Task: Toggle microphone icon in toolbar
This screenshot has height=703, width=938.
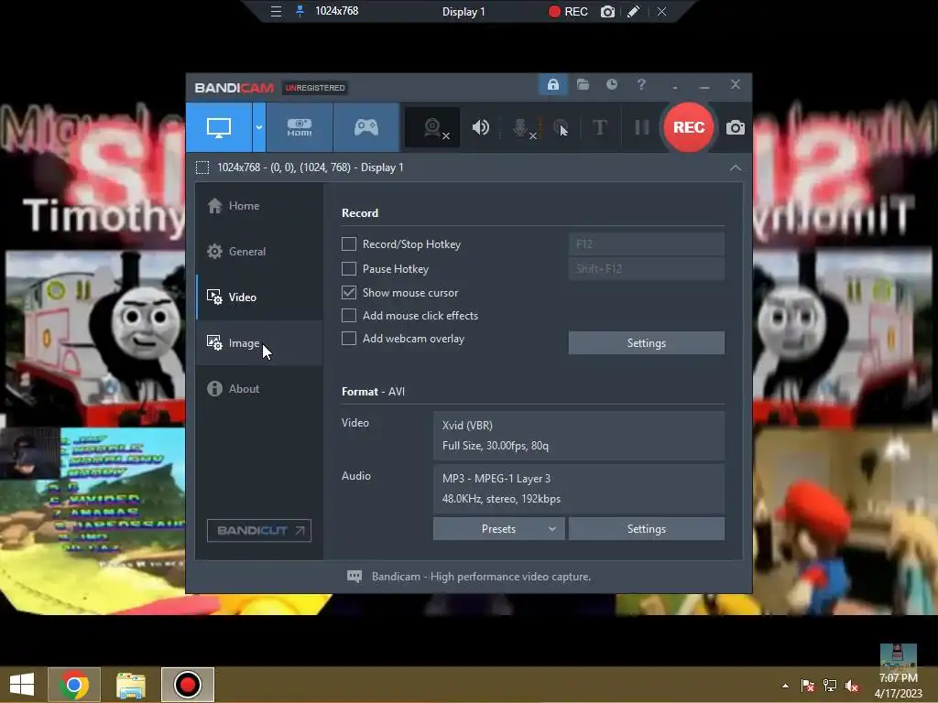Action: [521, 127]
